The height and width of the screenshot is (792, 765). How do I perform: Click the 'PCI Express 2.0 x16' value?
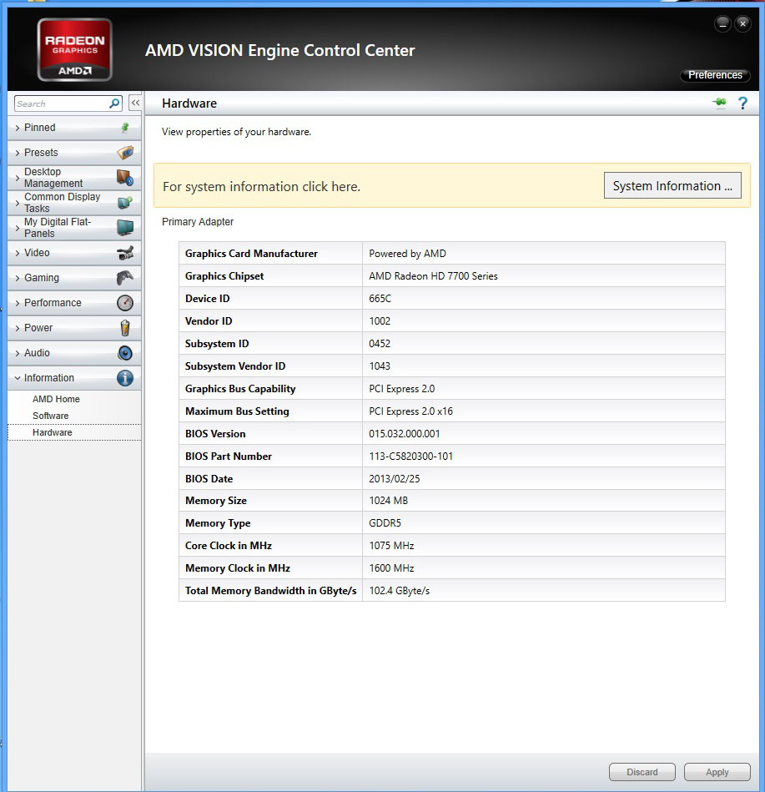tap(410, 411)
